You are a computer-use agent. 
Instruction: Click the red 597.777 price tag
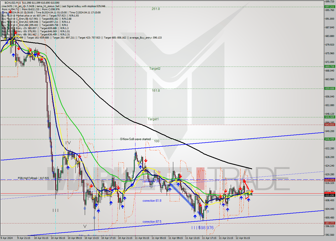(x=329, y=223)
